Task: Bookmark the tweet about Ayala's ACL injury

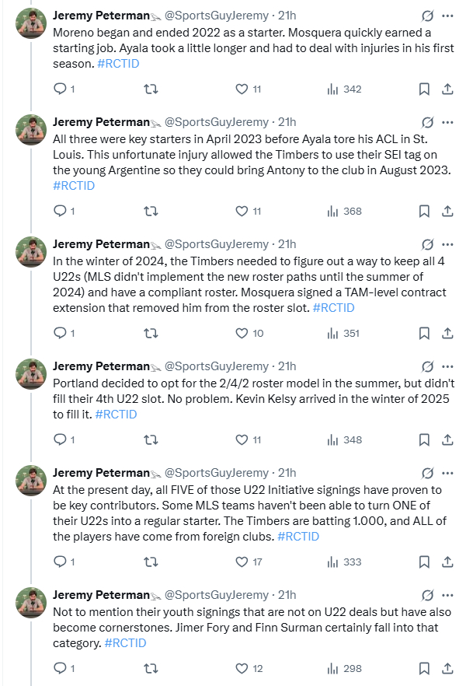Action: point(424,211)
